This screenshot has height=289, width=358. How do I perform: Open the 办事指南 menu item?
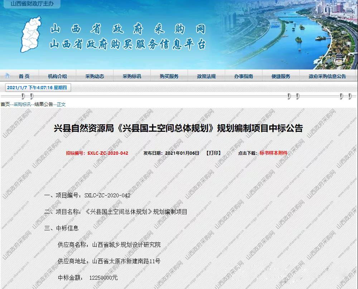click(243, 76)
